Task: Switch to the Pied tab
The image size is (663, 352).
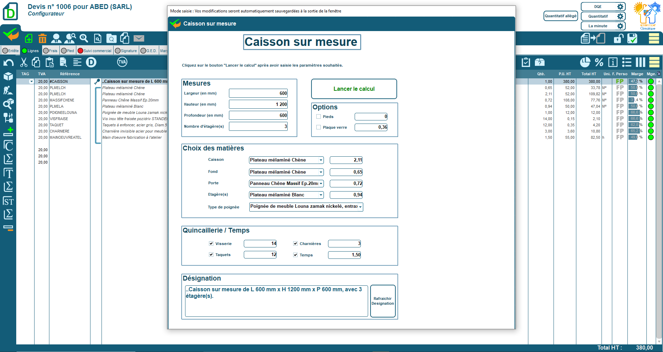Action: 68,51
